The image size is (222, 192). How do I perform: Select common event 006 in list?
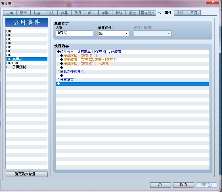click(x=27, y=51)
